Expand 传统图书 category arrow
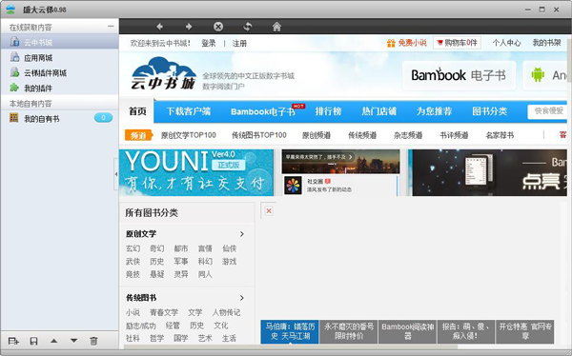 coord(242,298)
